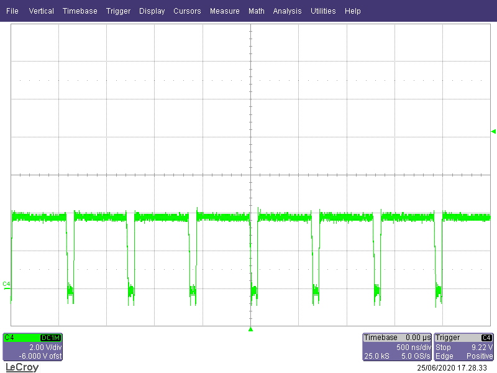Open the Trigger menu
Image resolution: width=497 pixels, height=373 pixels.
[118, 11]
